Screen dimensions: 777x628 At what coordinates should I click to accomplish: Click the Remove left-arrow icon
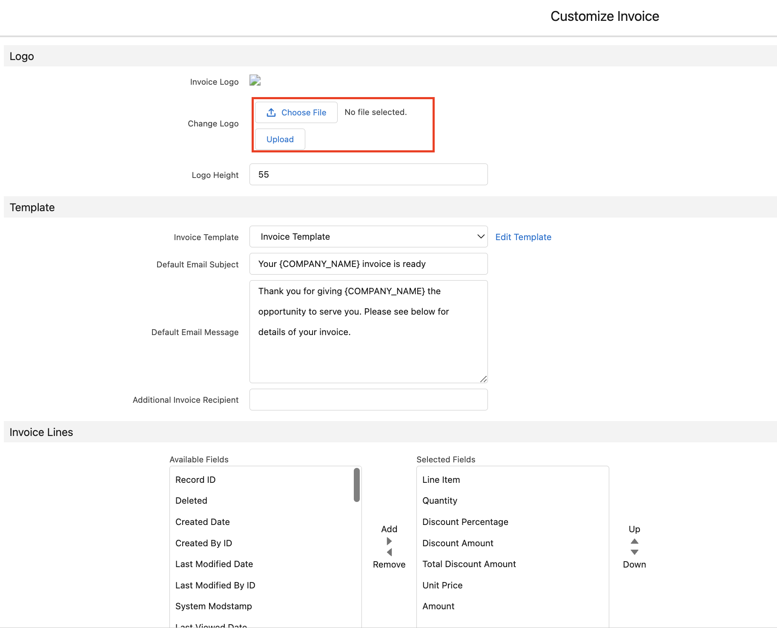pos(389,552)
